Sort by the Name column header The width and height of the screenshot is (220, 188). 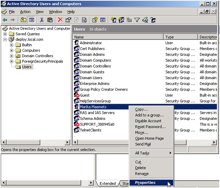click(x=118, y=37)
